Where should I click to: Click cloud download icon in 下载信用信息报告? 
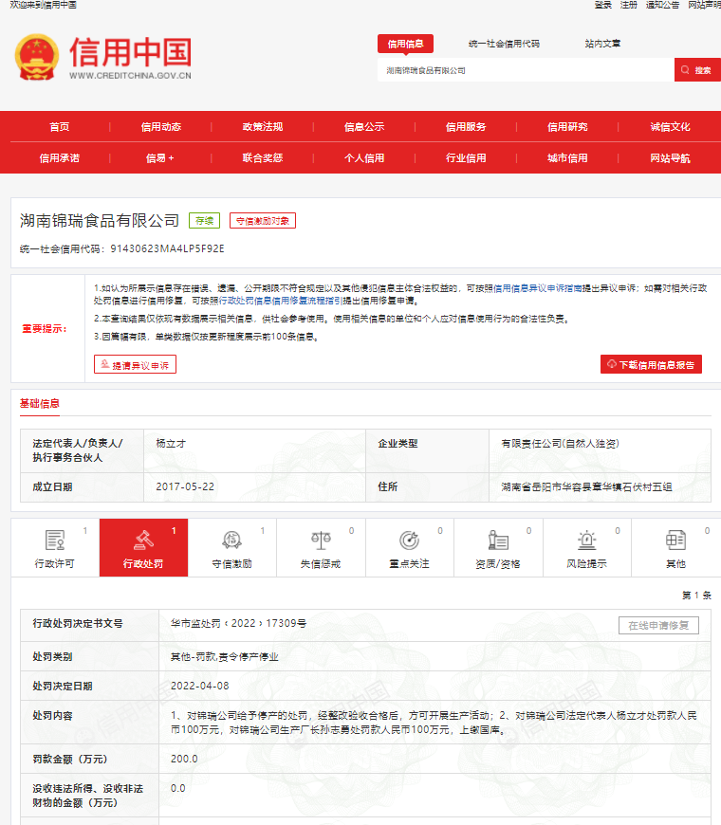(612, 364)
